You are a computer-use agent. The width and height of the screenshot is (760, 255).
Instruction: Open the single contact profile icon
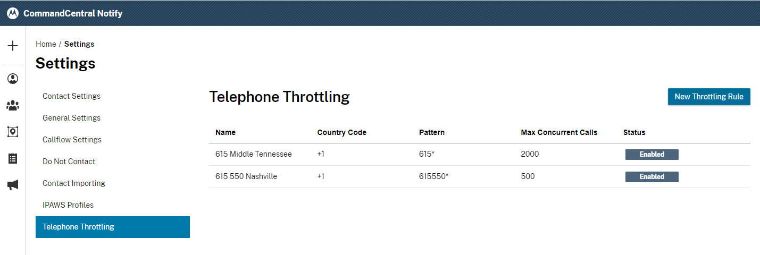13,79
